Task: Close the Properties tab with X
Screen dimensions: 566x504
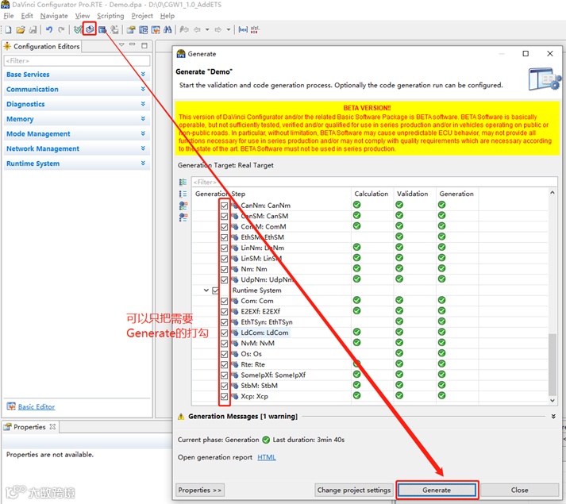Action: tap(52, 426)
